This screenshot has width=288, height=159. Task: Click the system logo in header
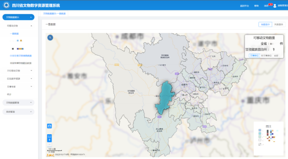pos(6,5)
